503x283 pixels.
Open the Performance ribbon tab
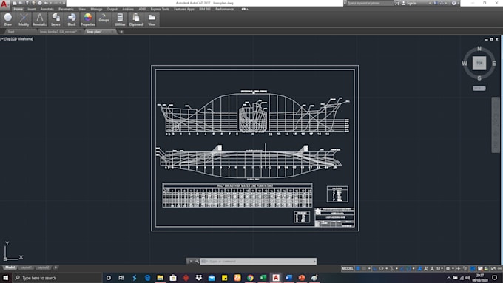point(225,10)
